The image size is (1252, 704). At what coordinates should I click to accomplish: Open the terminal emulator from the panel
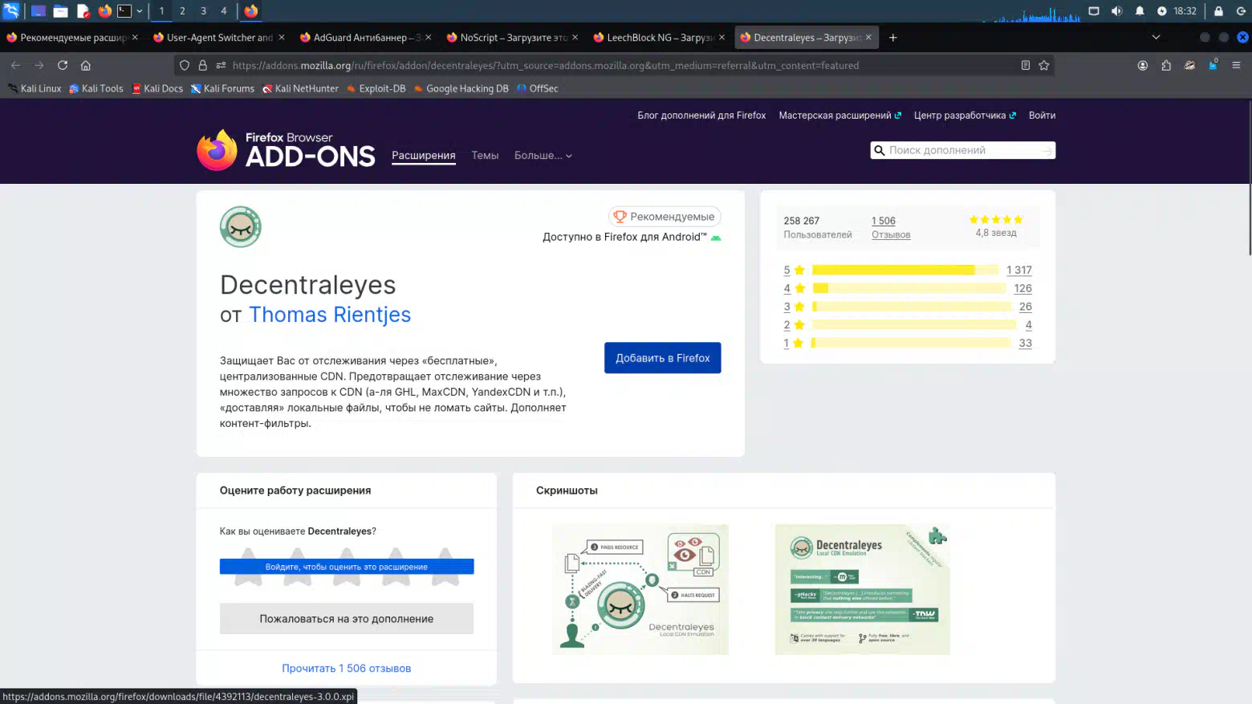(x=124, y=11)
